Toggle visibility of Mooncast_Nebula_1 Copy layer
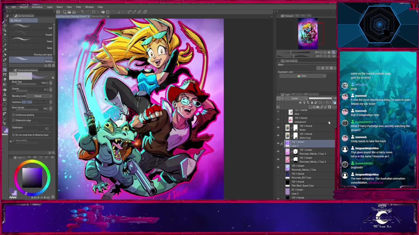 [278, 167]
